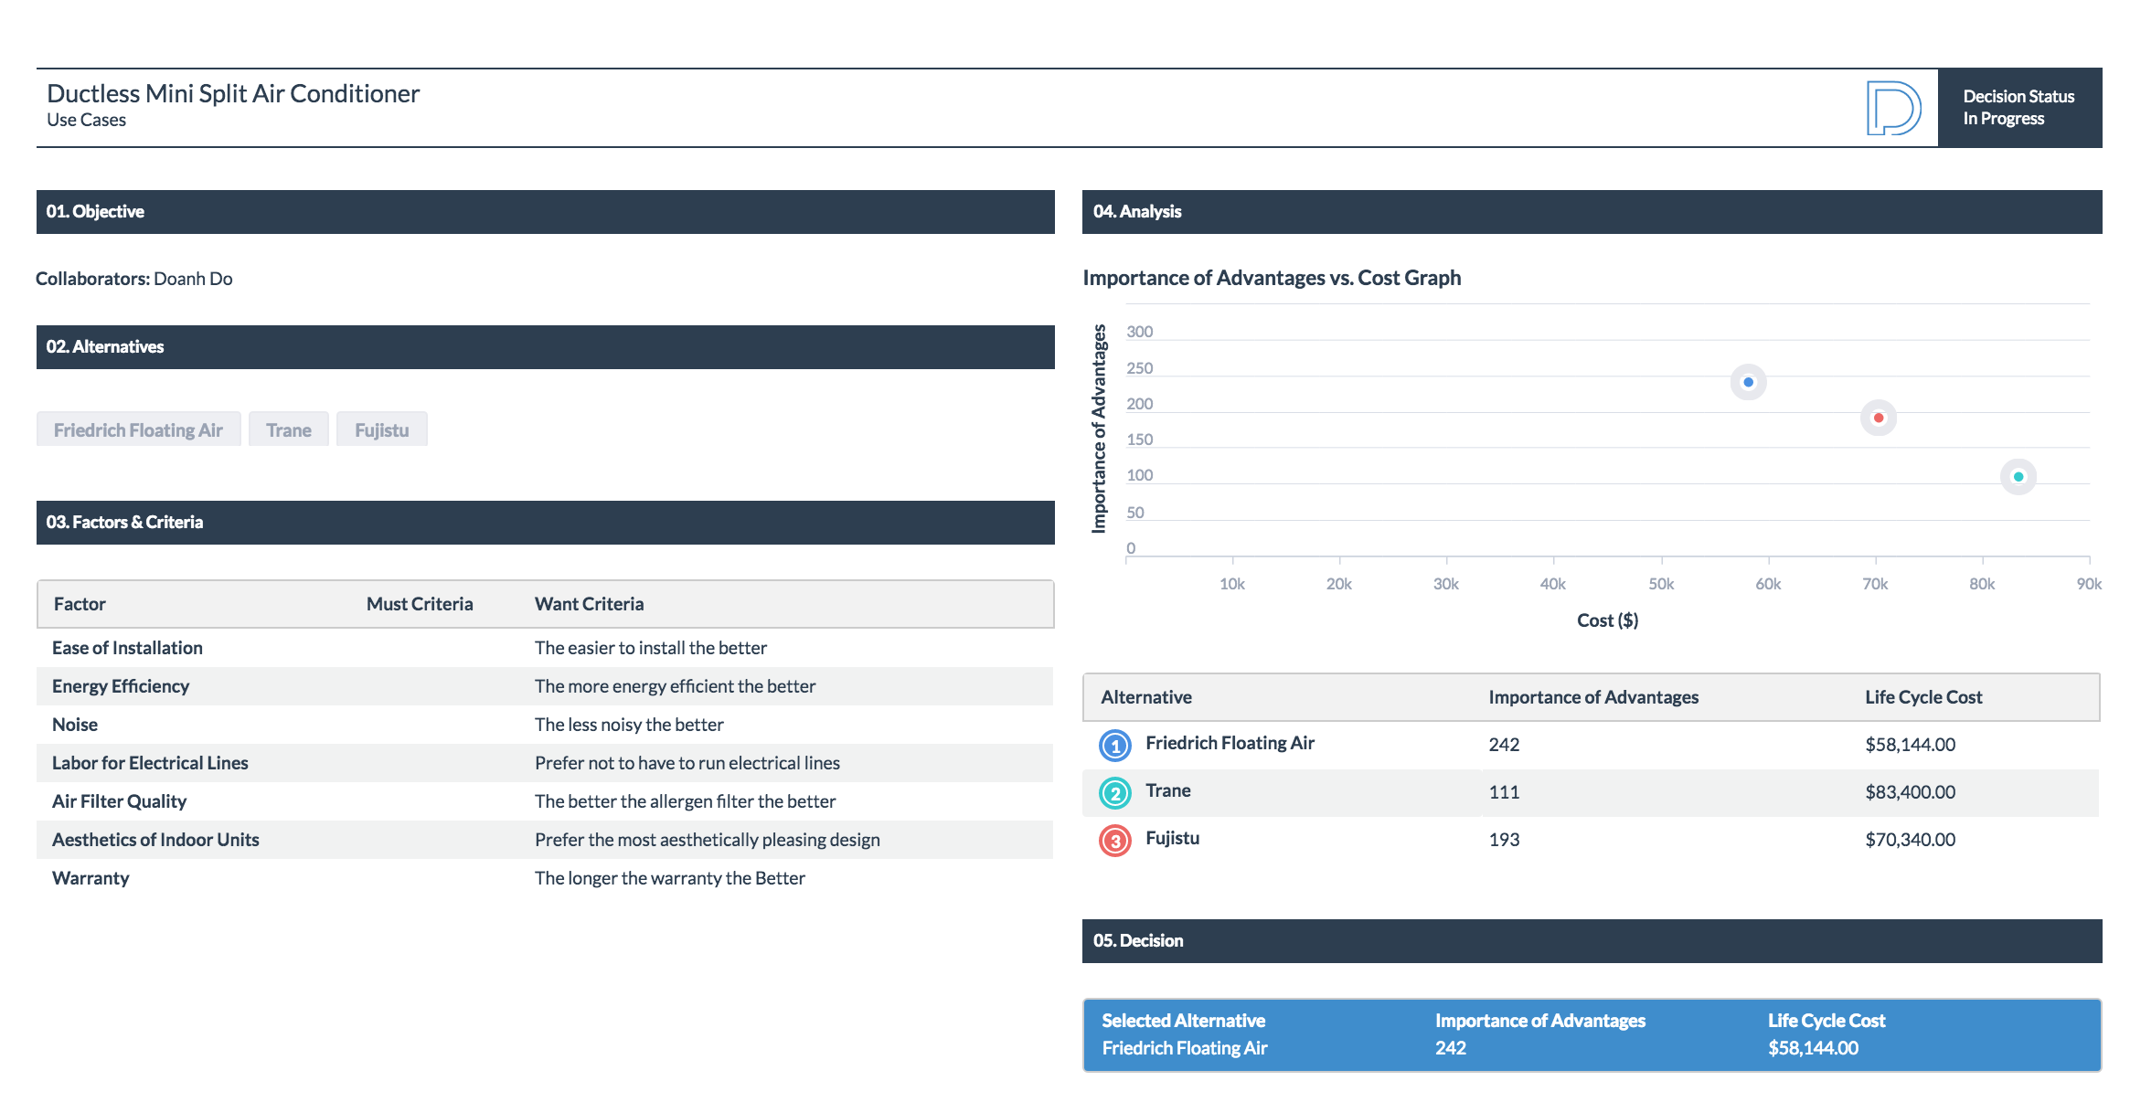Image resolution: width=2130 pixels, height=1102 pixels.
Task: Click the Importance of Advantages vs. Cost Graph title
Action: 1272,278
